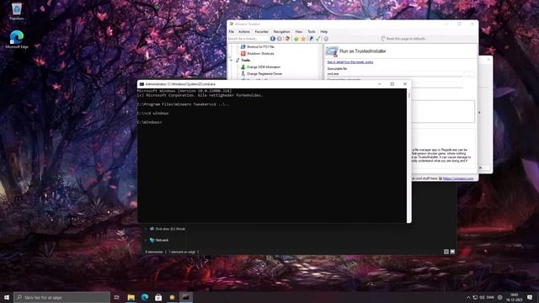Image resolution: width=539 pixels, height=303 pixels.
Task: Click the Command Prompt title bar icon
Action: (x=141, y=84)
